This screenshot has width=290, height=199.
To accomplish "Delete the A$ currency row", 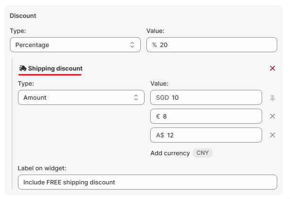I will pos(272,135).
